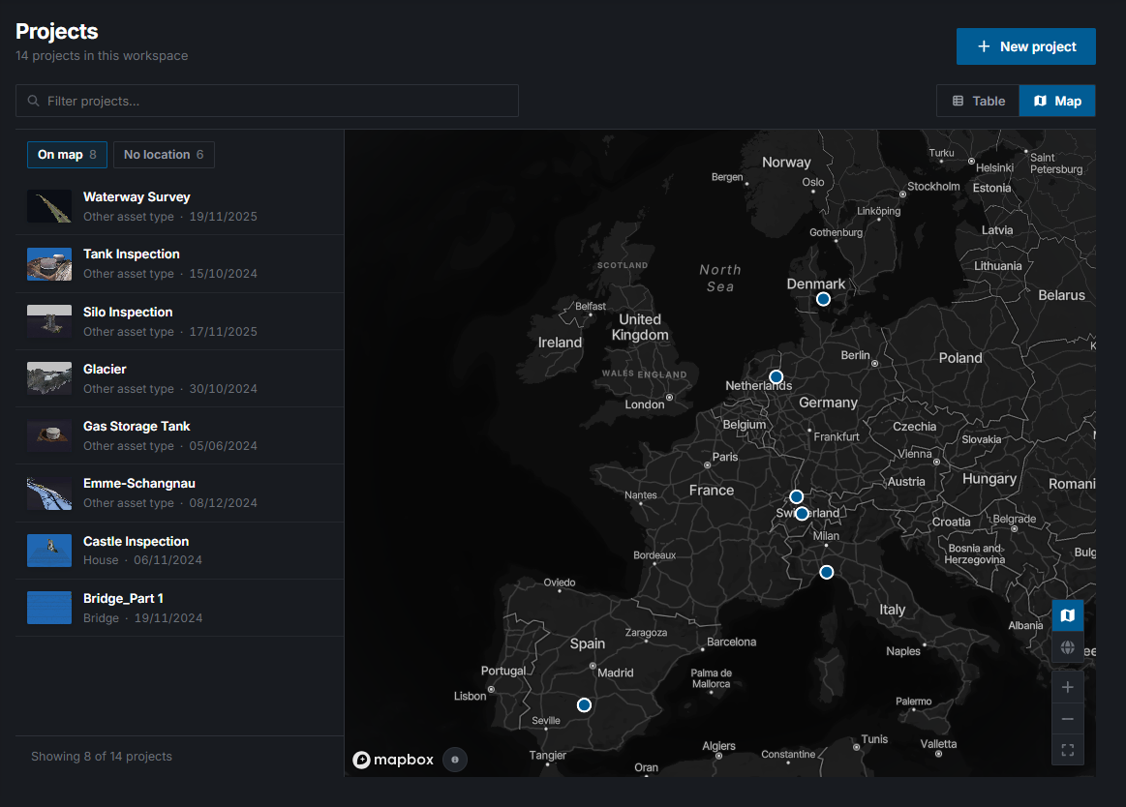1126x807 pixels.
Task: Click the Emme-Schangnau thumbnail
Action: [49, 493]
